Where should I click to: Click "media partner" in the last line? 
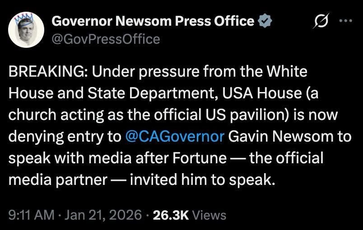(58, 179)
